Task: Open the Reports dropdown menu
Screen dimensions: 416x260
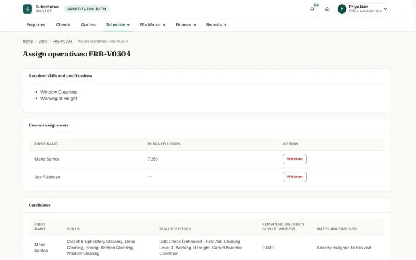Action: pyautogui.click(x=216, y=25)
